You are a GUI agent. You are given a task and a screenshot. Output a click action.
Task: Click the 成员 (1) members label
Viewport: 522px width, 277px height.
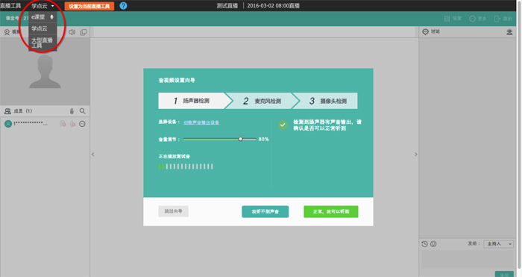coord(23,111)
